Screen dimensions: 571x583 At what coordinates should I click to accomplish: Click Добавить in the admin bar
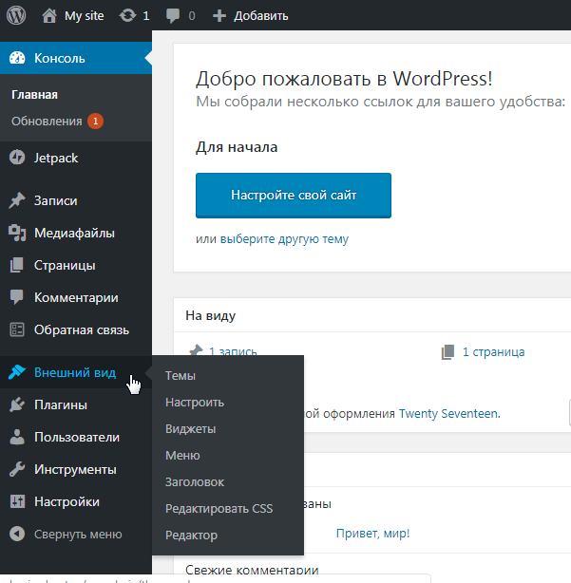point(260,16)
